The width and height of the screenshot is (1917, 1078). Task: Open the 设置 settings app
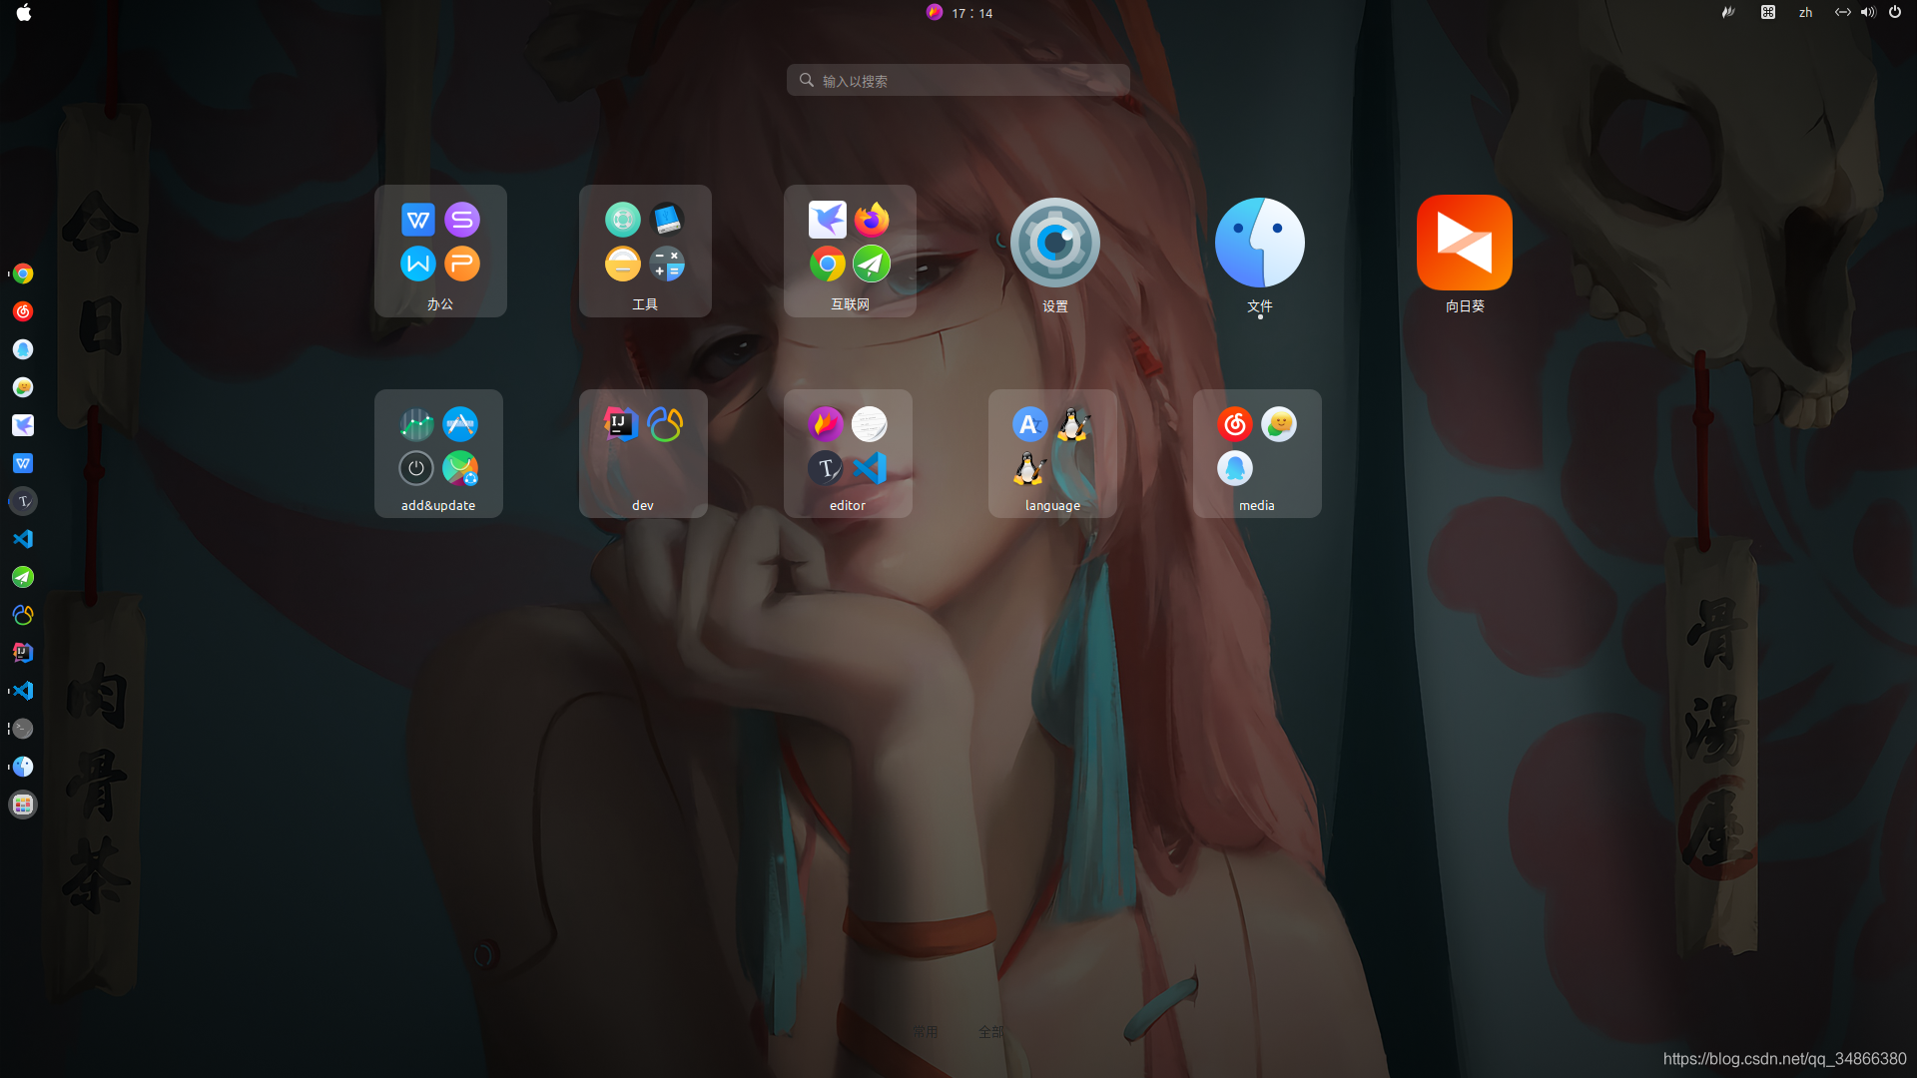[x=1054, y=244]
